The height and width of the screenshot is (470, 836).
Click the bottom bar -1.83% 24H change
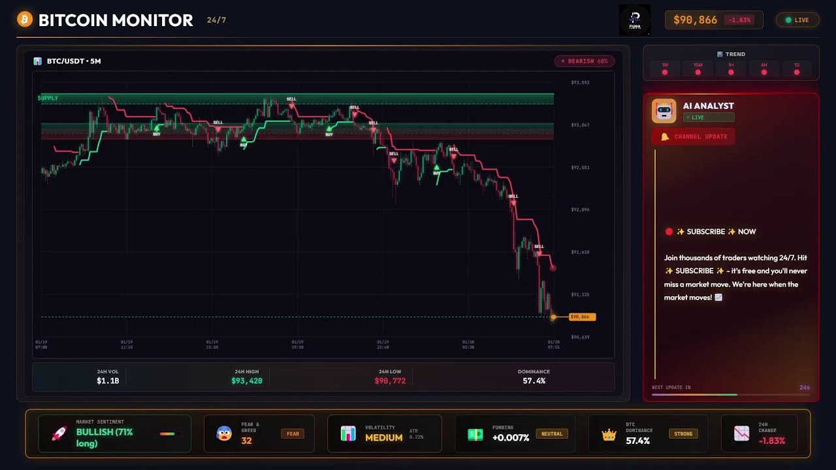click(772, 441)
